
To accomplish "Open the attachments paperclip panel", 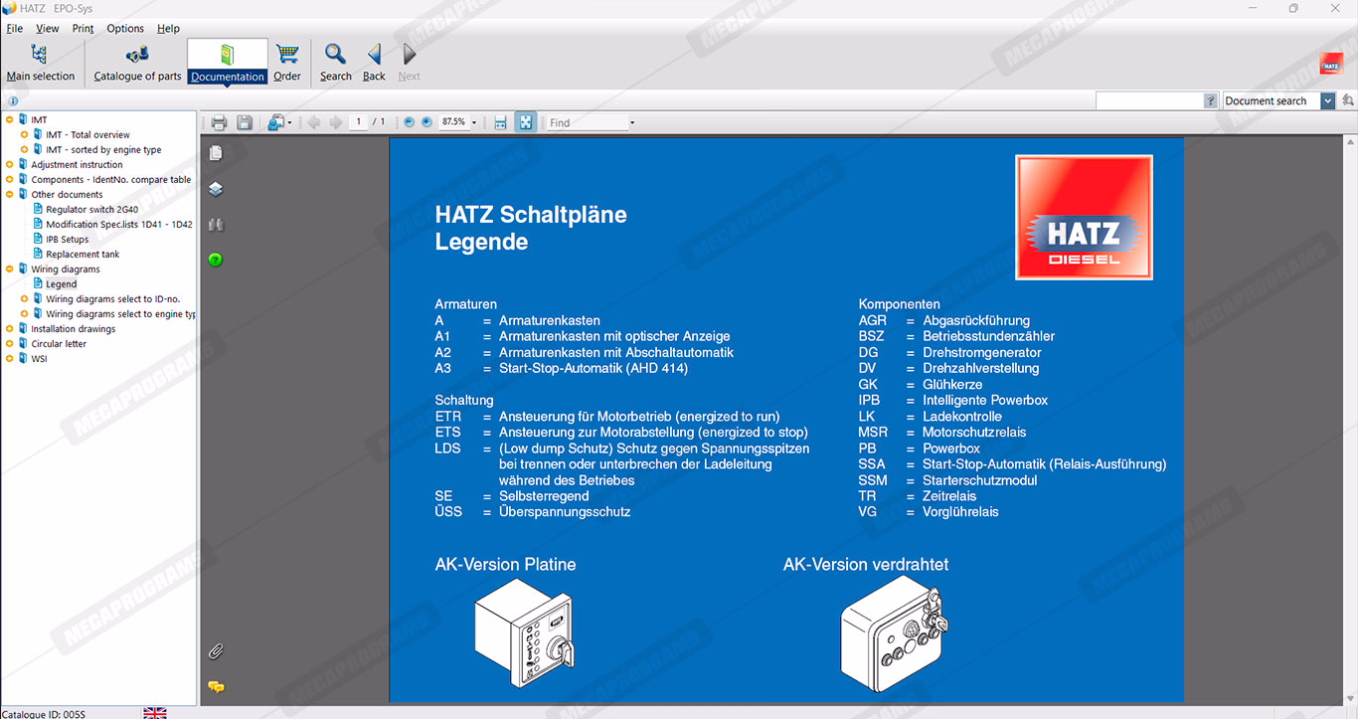I will [216, 651].
